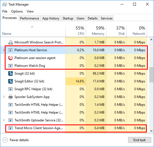Click the Fewer details circle arrow icon
Viewport: 154px width, 147px height.
5,140
